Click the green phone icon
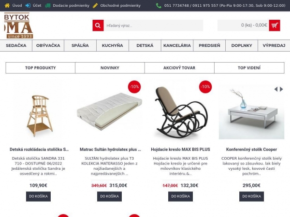 [x=159, y=5]
